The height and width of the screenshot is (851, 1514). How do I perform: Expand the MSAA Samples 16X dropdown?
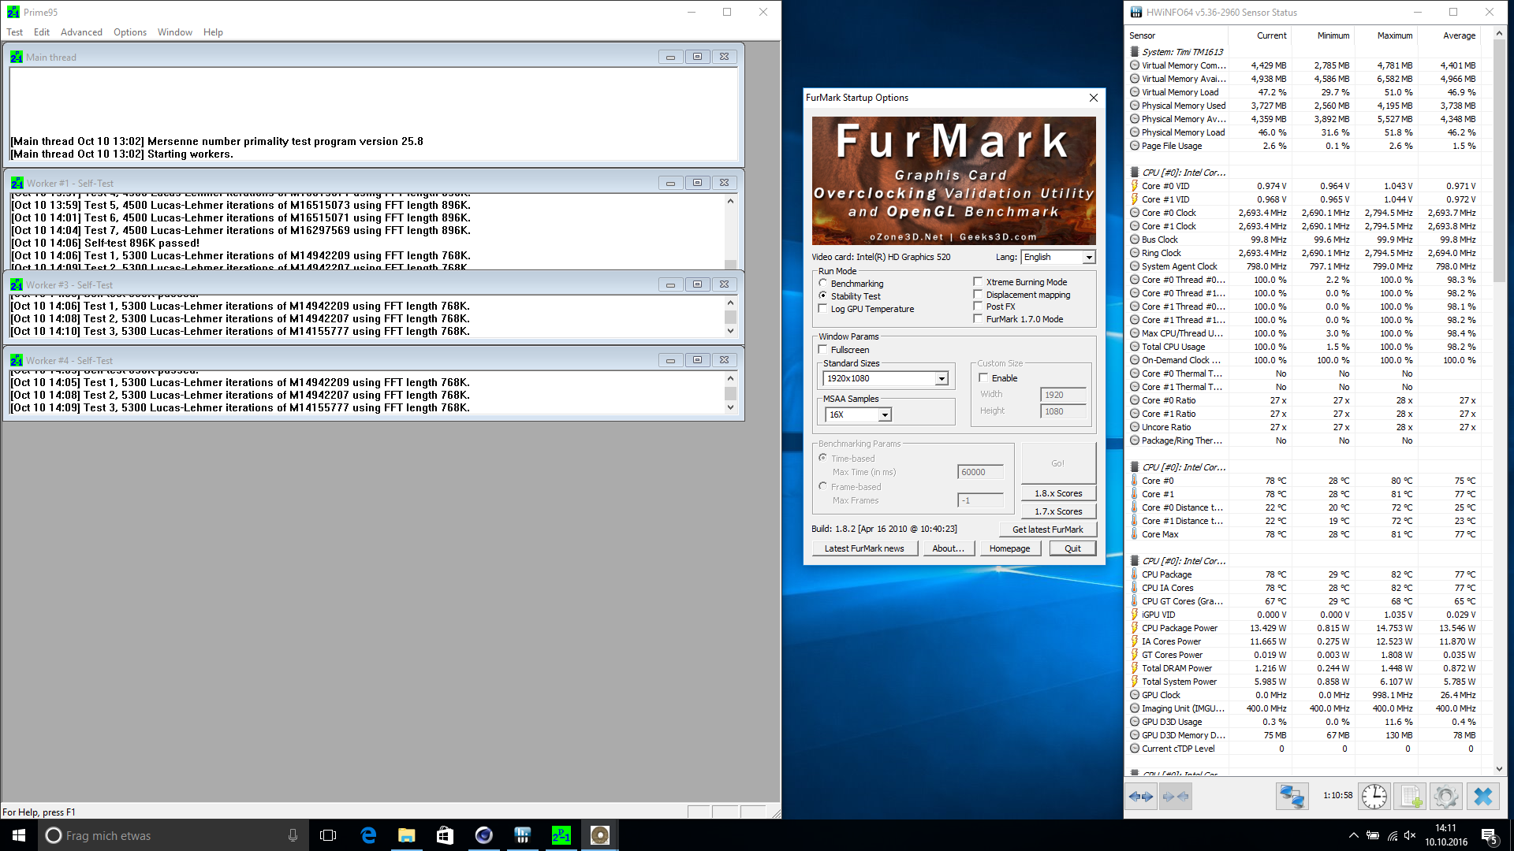coord(885,414)
